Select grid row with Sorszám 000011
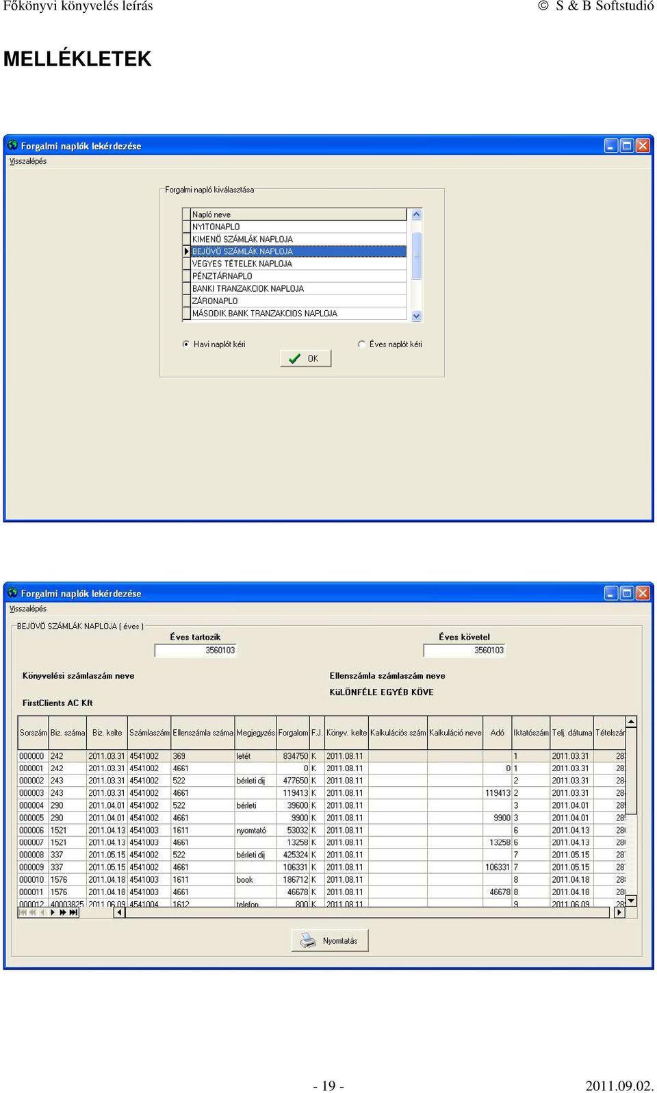Screen dimensions: 657x1093 click(x=322, y=892)
